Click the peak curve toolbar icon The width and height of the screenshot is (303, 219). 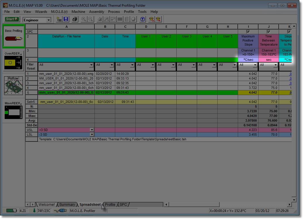tap(106, 19)
